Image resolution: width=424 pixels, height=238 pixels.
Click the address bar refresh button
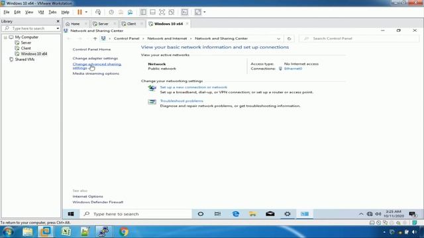coord(289,38)
